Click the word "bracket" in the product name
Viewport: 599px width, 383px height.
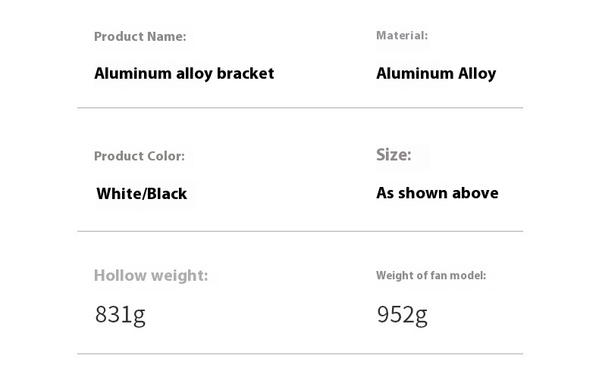click(x=246, y=73)
